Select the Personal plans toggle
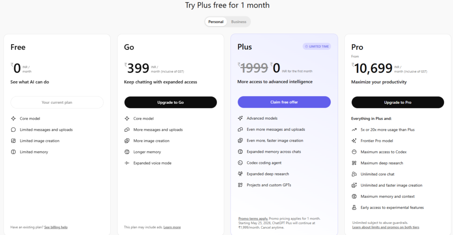This screenshot has width=453, height=235. click(x=216, y=22)
